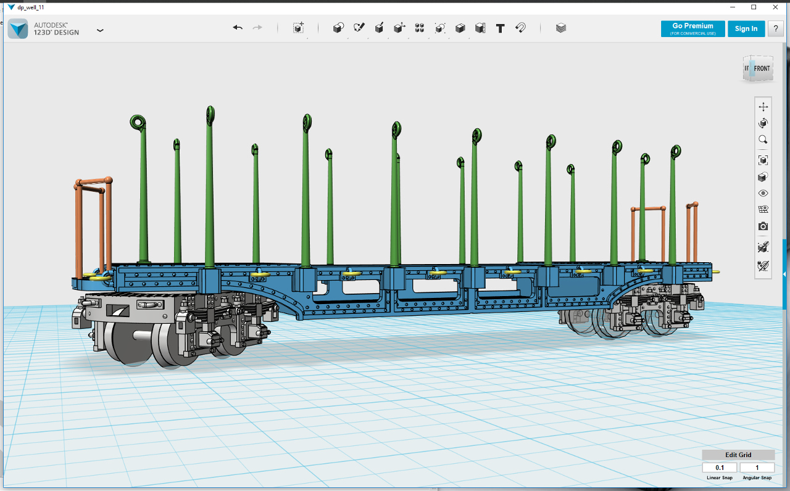Select the Orbit navigation tool

point(763,123)
